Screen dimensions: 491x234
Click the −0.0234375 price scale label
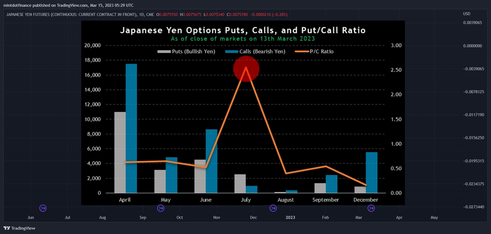click(x=474, y=184)
